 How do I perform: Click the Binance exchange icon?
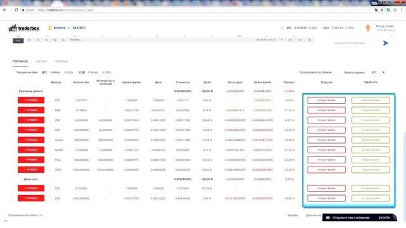tap(50, 28)
